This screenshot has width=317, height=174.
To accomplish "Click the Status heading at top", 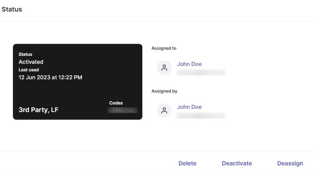I will click(12, 9).
